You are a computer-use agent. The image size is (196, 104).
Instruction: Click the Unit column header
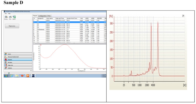click(x=81, y=18)
